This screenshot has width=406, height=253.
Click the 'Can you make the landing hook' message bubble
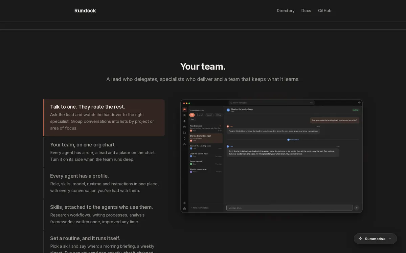pyautogui.click(x=334, y=120)
